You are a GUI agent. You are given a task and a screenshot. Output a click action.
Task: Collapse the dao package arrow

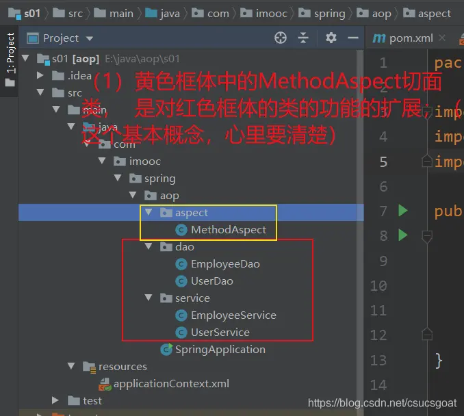[x=149, y=246]
